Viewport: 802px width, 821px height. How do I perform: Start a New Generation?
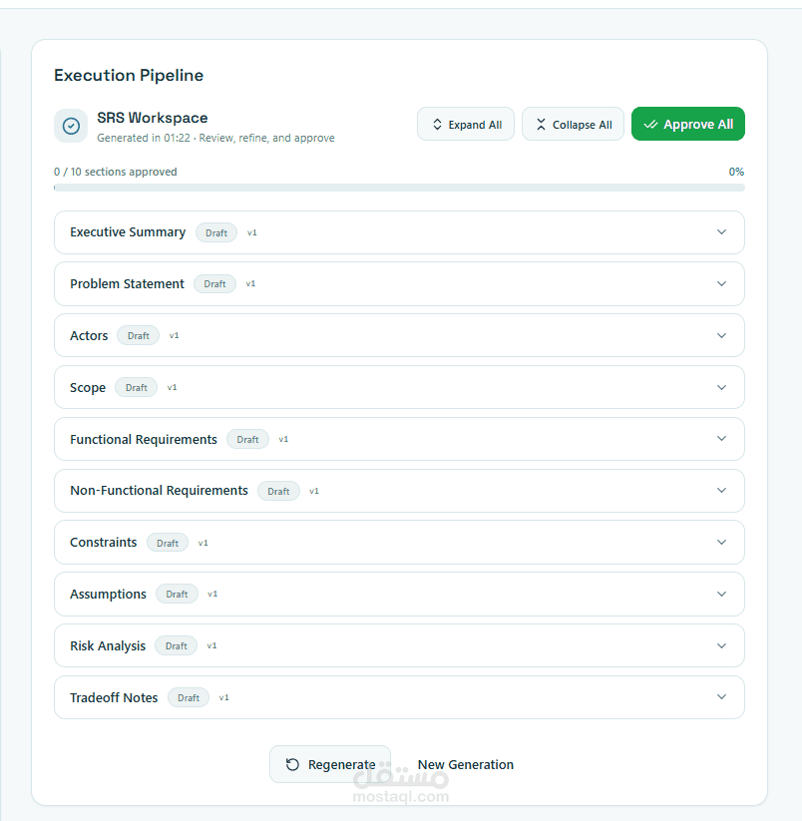click(466, 765)
